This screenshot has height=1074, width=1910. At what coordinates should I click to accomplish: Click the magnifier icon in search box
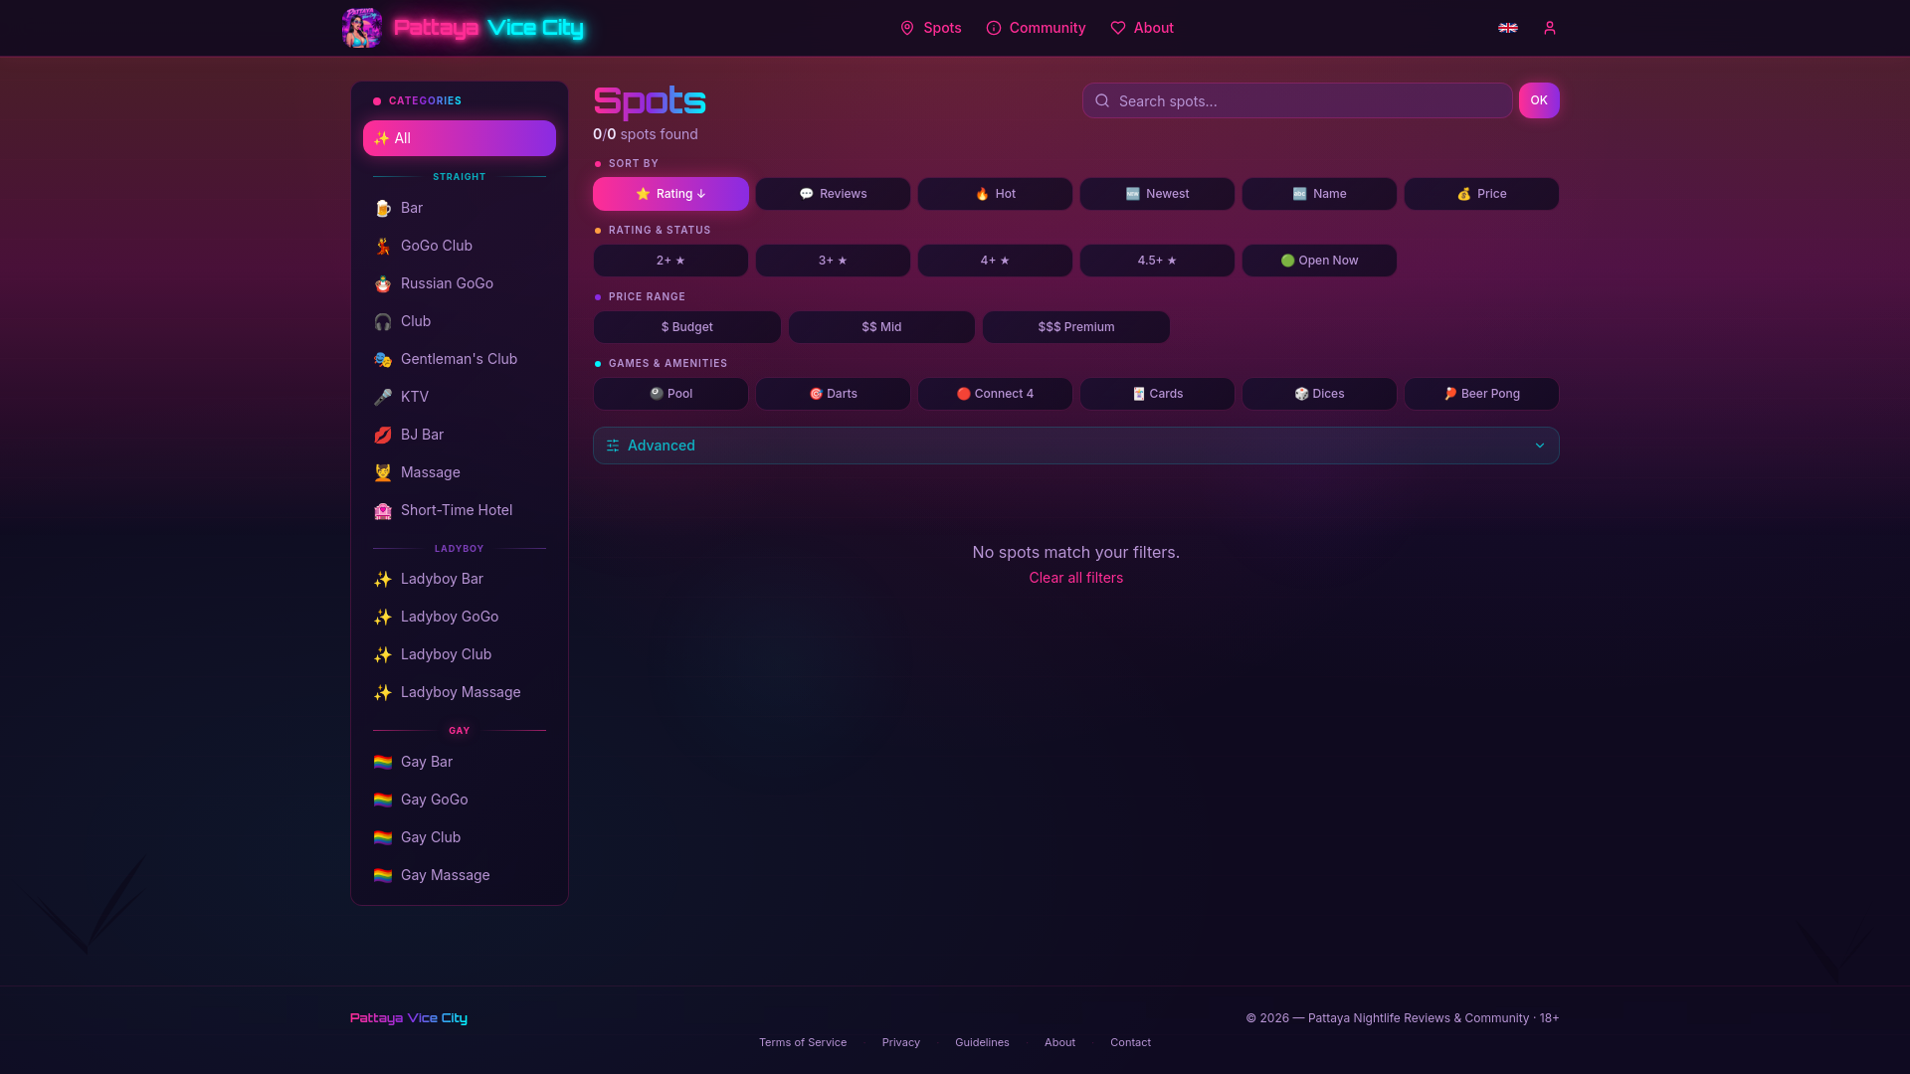coord(1102,100)
